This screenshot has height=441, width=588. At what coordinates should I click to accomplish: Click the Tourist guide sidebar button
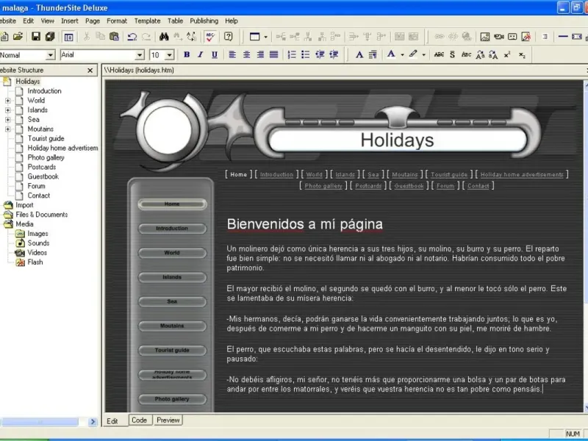[172, 351]
